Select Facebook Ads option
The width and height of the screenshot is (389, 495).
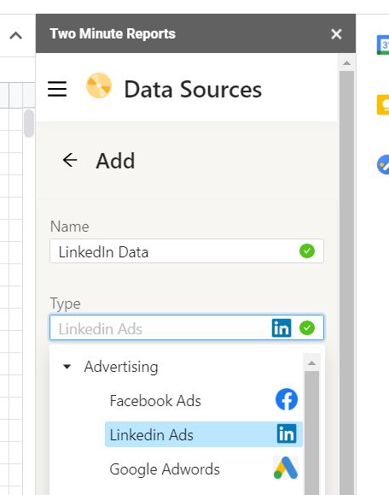[204, 401]
